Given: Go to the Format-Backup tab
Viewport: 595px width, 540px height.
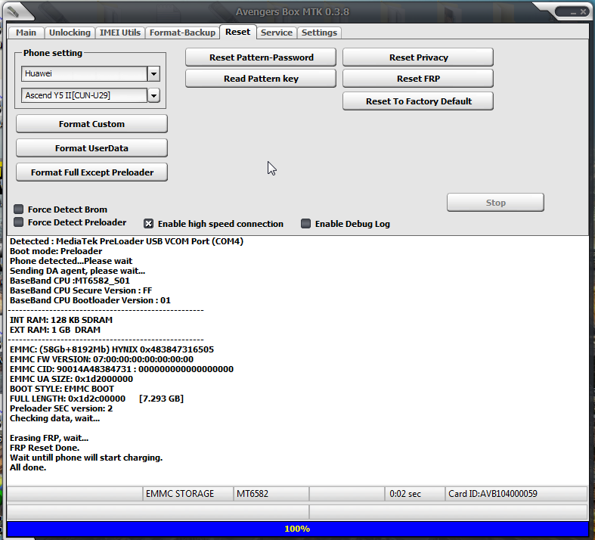Looking at the screenshot, I should 182,33.
